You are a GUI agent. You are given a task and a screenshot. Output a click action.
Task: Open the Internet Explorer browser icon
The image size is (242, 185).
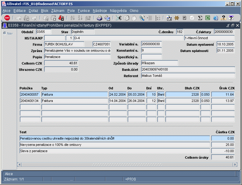pos(215,18)
